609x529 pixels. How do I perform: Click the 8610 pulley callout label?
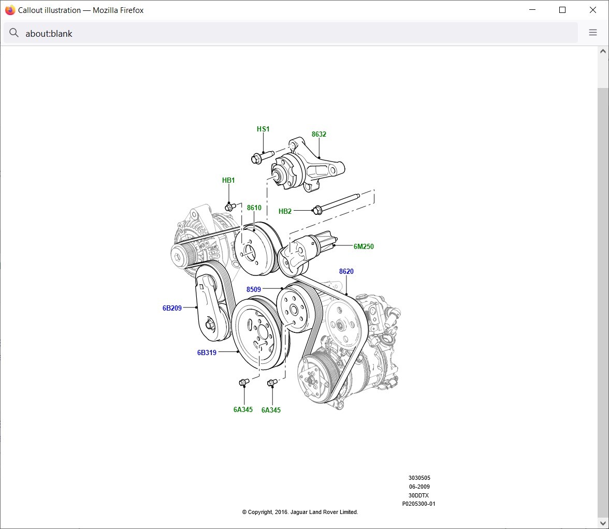254,208
